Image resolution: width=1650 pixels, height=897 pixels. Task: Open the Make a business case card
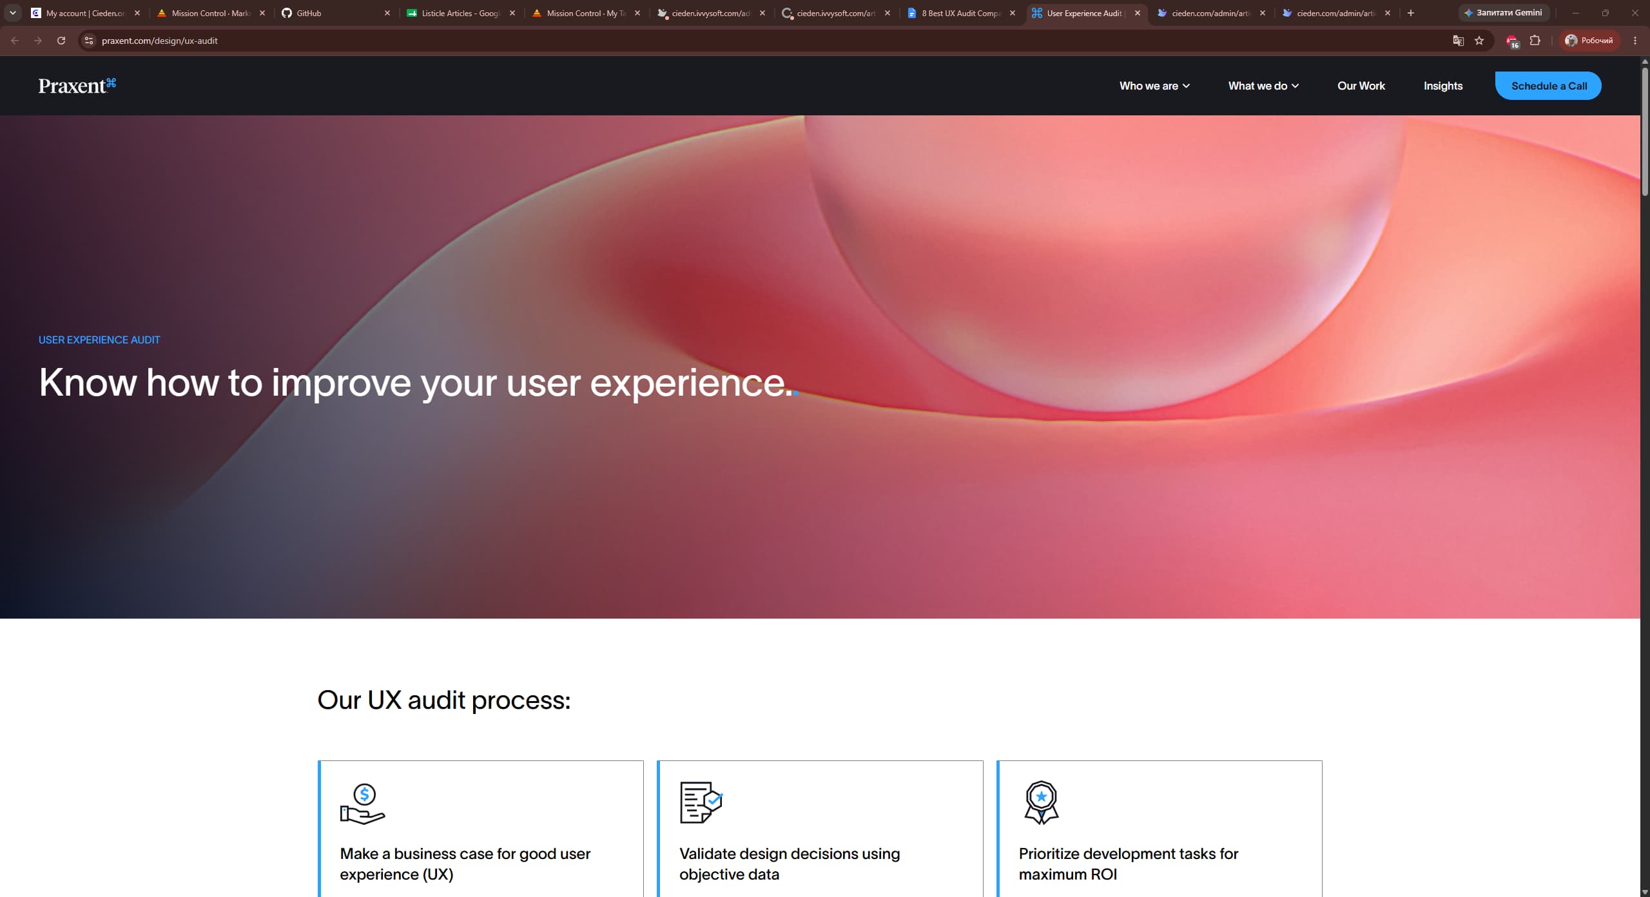tap(481, 829)
